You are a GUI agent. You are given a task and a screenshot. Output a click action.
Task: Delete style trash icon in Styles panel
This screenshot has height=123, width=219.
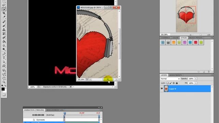click(x=209, y=72)
